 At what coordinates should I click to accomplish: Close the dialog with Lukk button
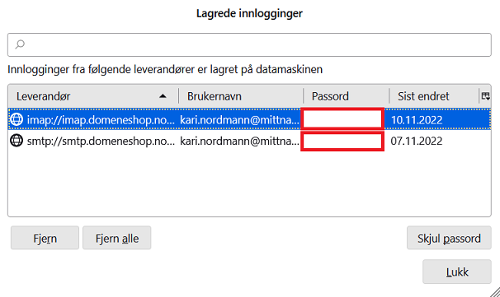(456, 271)
